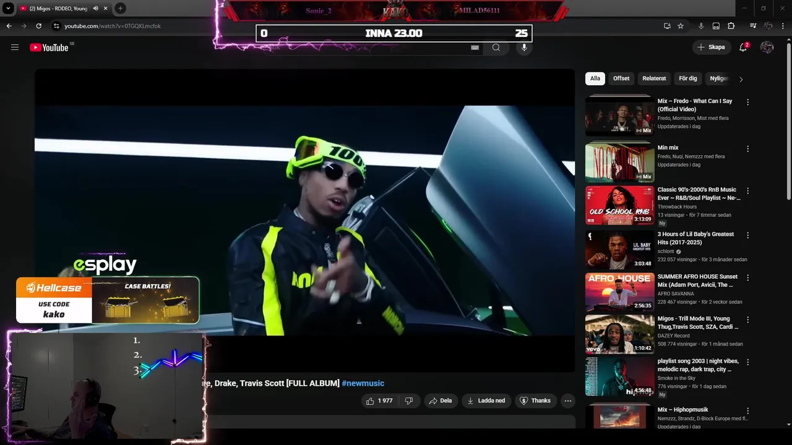Image resolution: width=792 pixels, height=445 pixels.
Task: Click the address bar URL youtube.com/watch
Action: click(113, 26)
